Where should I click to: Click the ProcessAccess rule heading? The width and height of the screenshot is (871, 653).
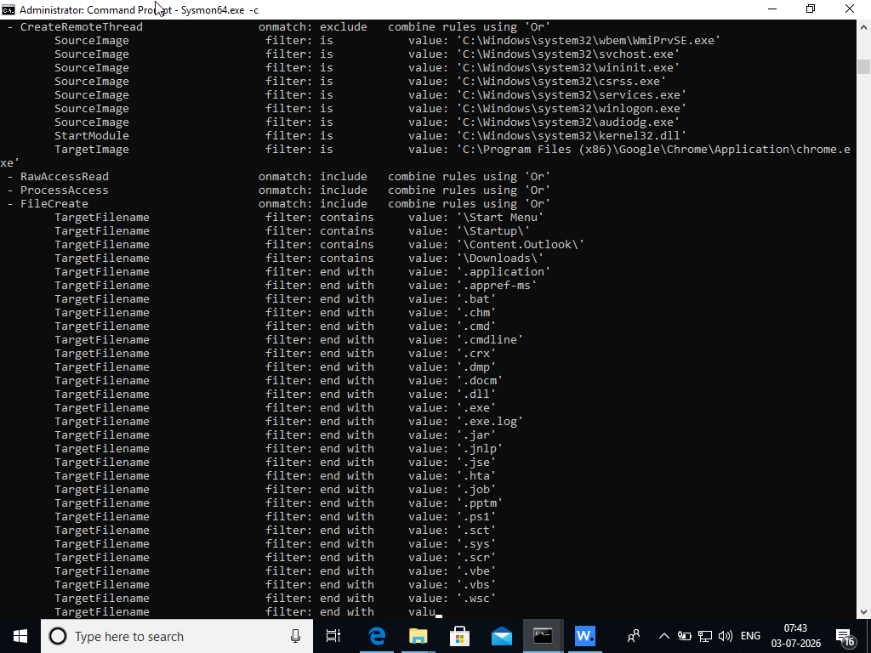65,190
